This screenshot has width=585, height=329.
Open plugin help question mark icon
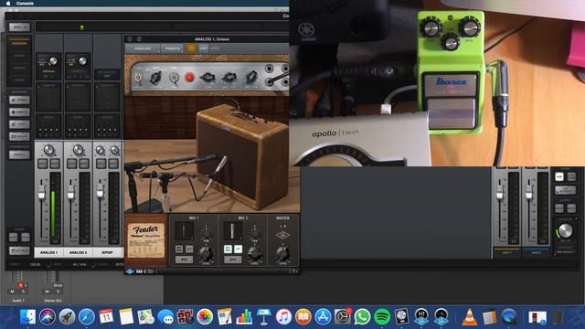tap(293, 271)
